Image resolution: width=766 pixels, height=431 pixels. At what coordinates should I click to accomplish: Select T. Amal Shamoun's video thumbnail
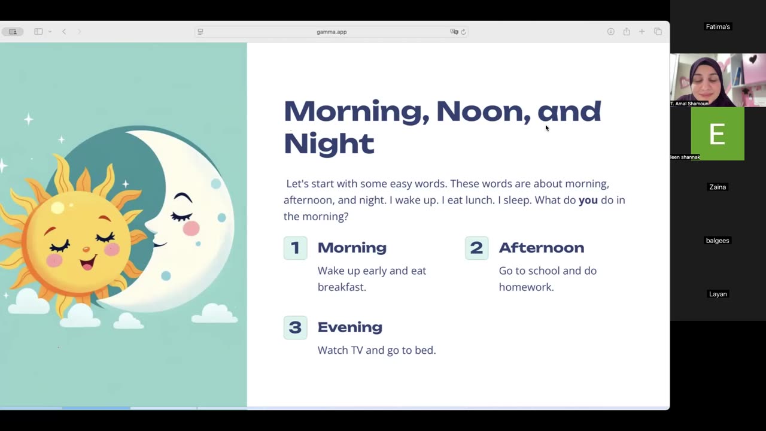coord(718,80)
